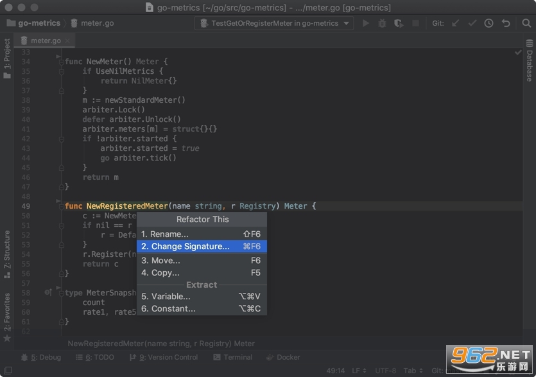Click 'defer arbiter.Unlock()' on line 40
536x377 pixels.
(x=132, y=119)
